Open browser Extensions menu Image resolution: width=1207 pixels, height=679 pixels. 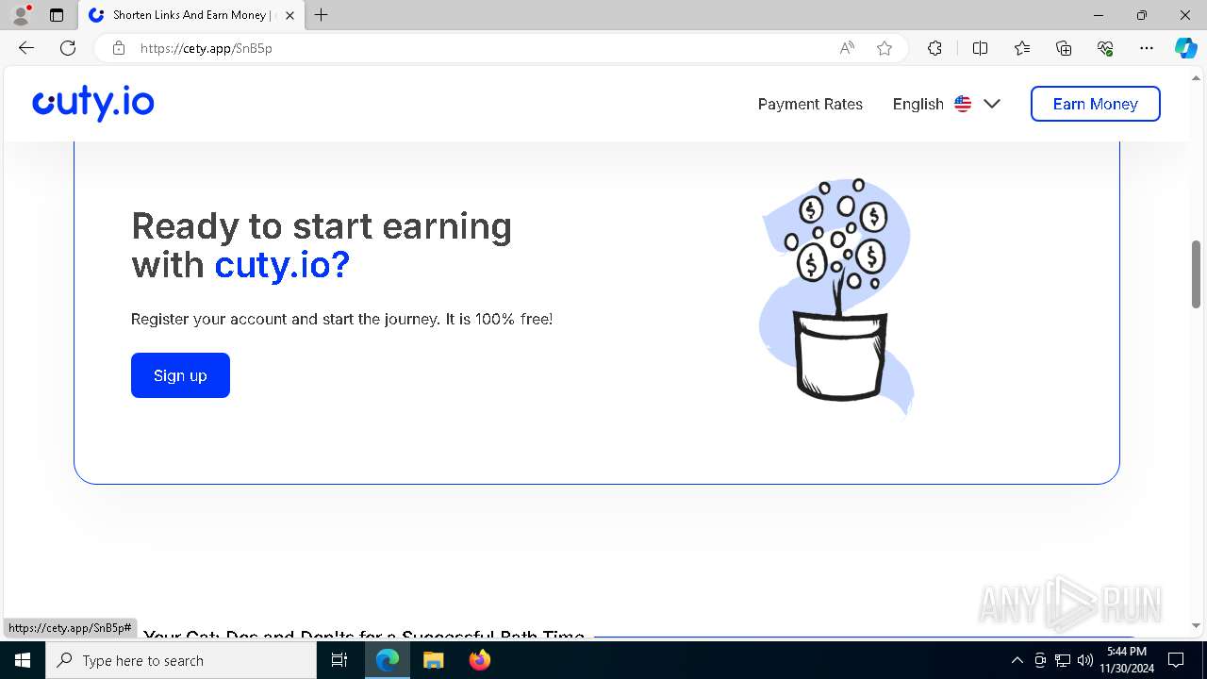pos(934,48)
